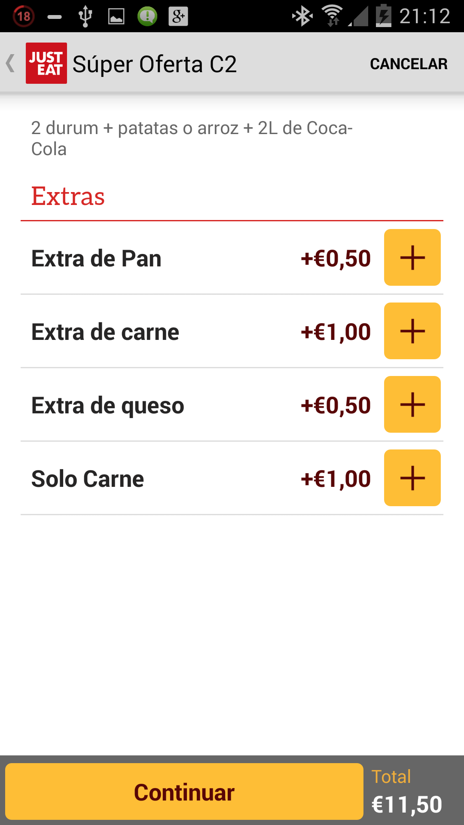464x825 pixels.
Task: Tap the USB connection status icon
Action: [x=85, y=16]
